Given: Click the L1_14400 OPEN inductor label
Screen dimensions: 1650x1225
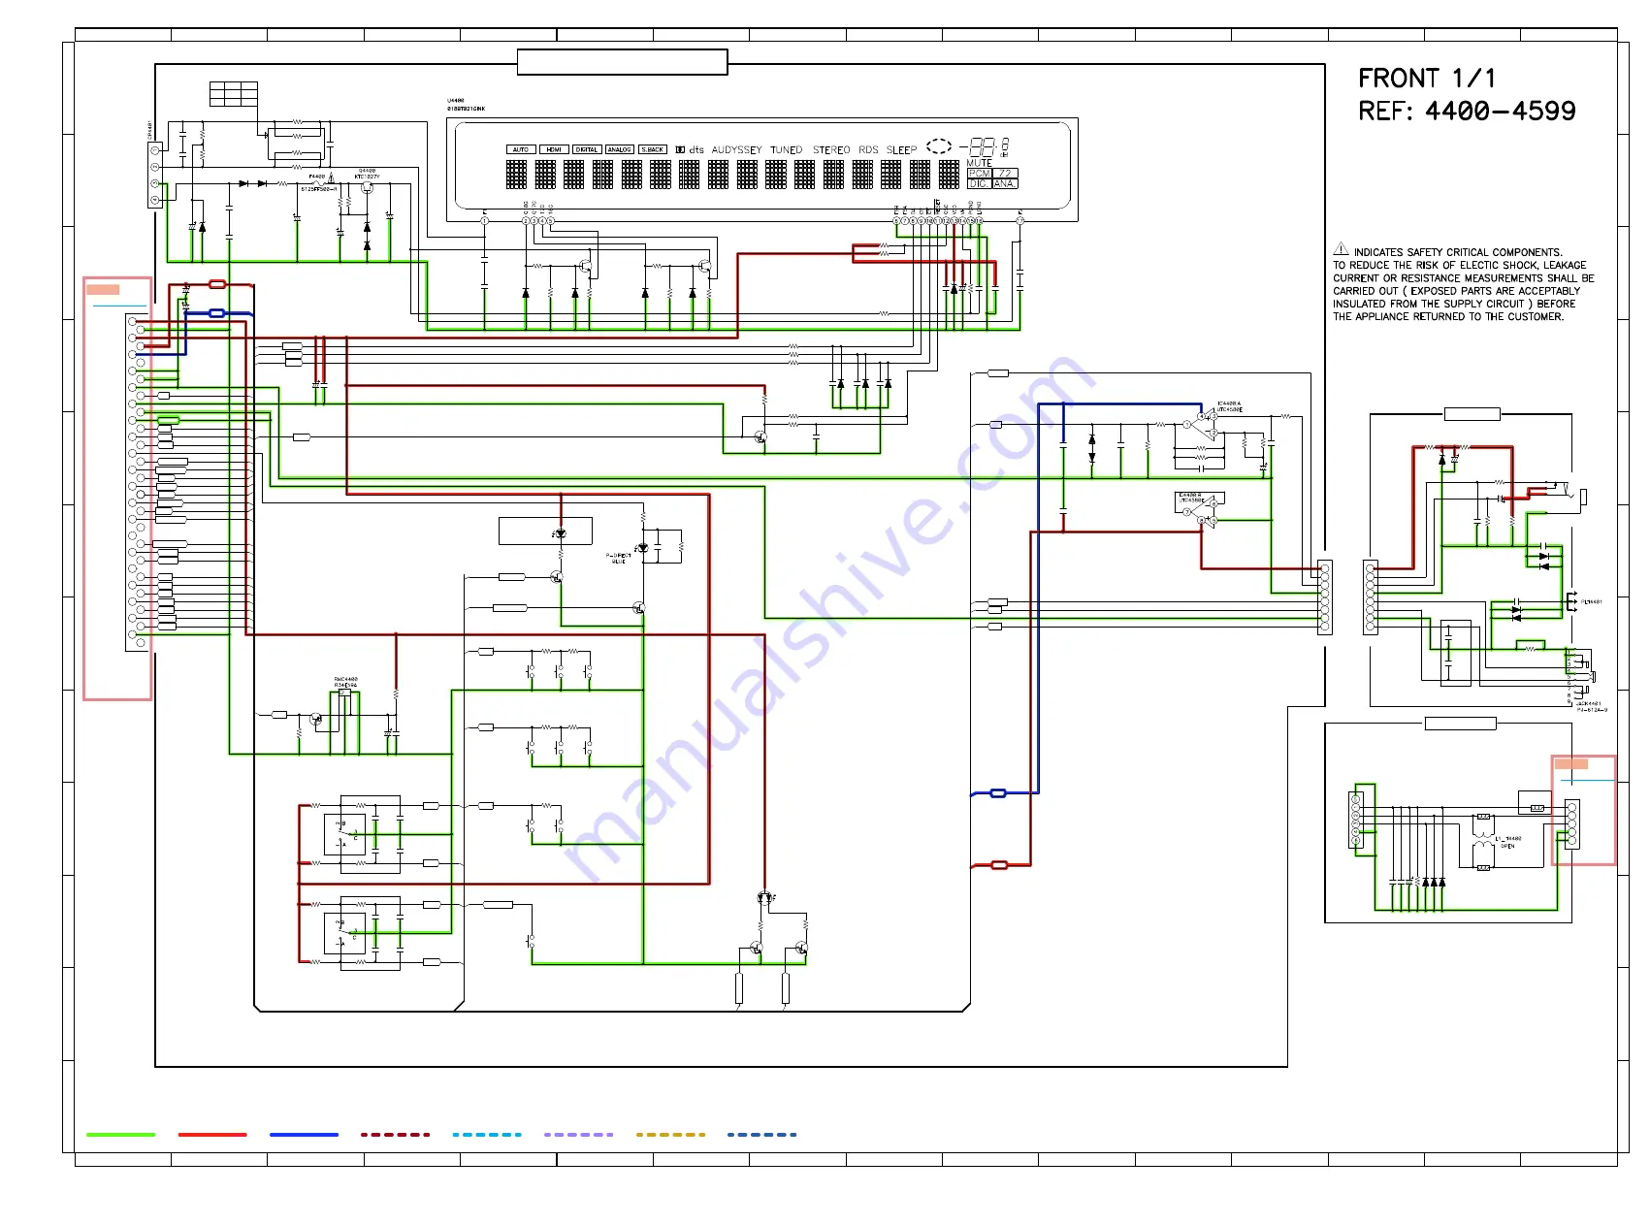Looking at the screenshot, I should click(1508, 842).
